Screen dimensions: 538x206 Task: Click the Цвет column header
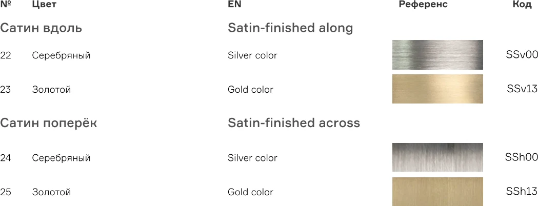coord(44,5)
